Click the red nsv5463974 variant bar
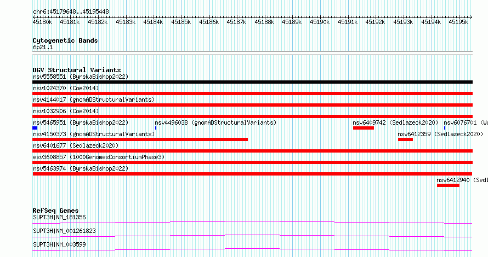 [252, 174]
